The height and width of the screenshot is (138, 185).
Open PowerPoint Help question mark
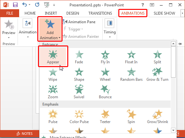click(143, 5)
